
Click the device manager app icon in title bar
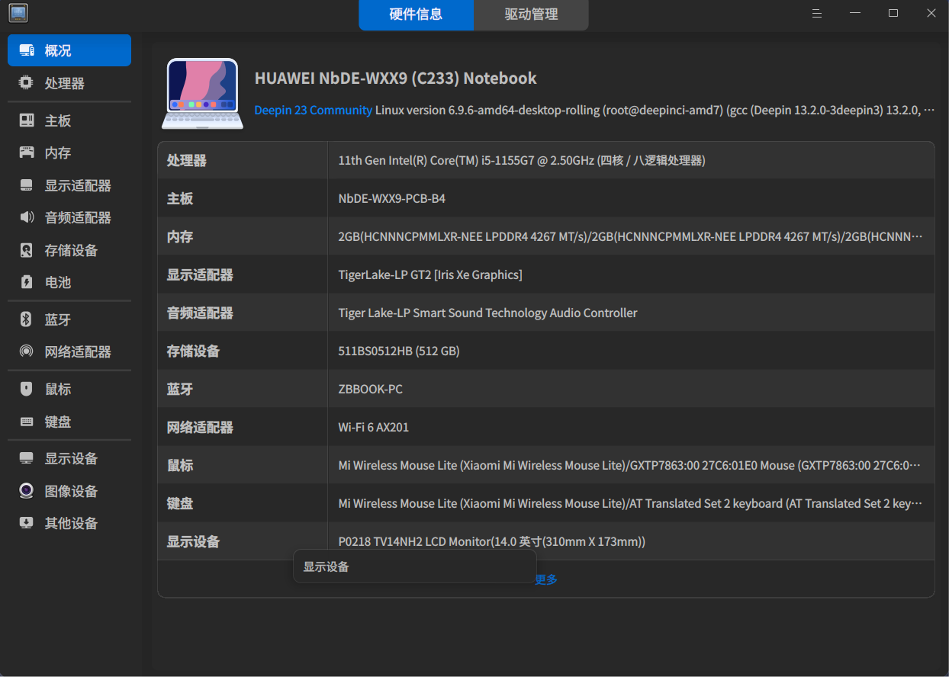pos(18,13)
